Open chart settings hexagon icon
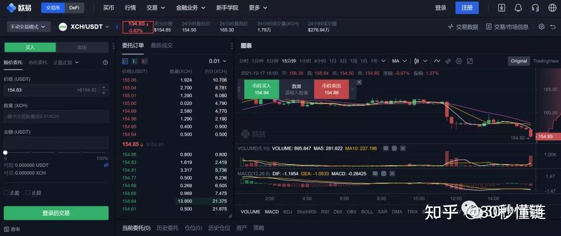The height and width of the screenshot is (236, 561). [x=459, y=61]
